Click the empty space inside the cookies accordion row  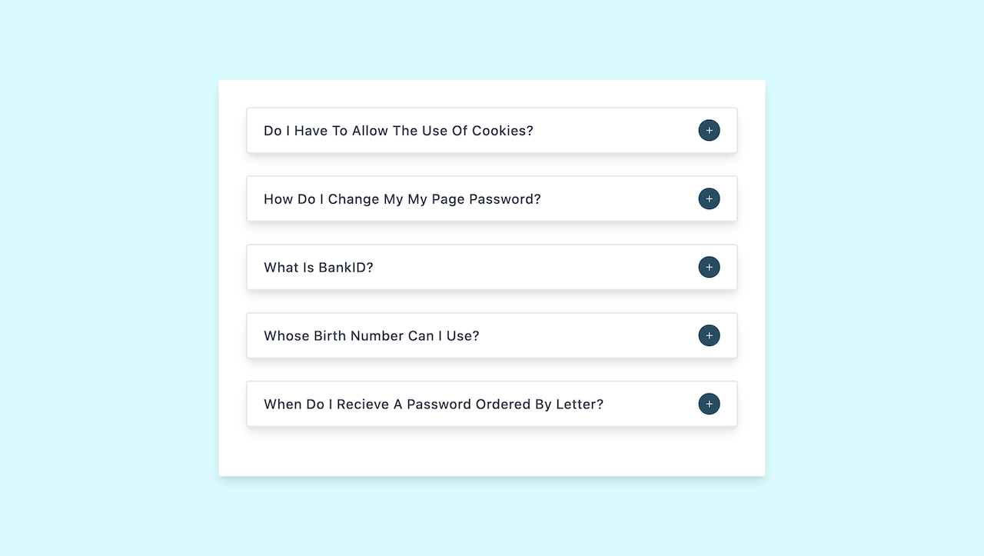(615, 131)
